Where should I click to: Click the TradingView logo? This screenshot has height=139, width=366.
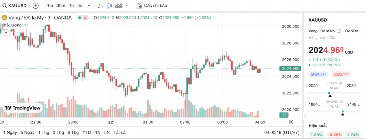(23, 108)
